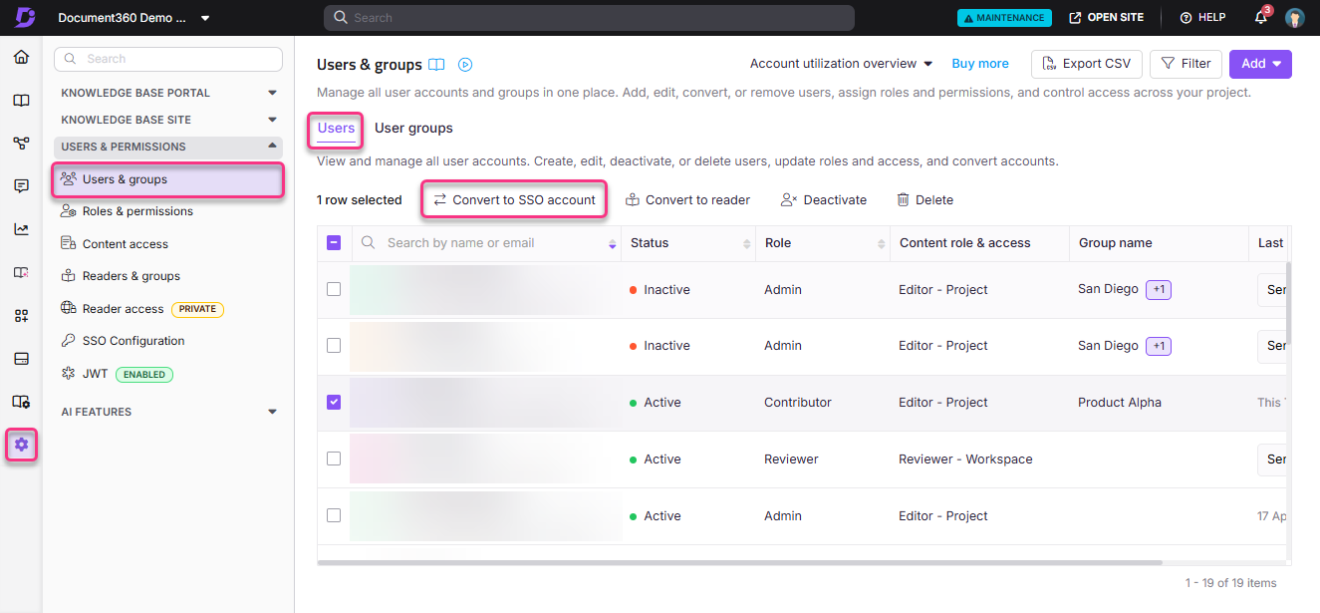Click the search by name or email field
The width and height of the screenshot is (1320, 613).
[x=488, y=242]
